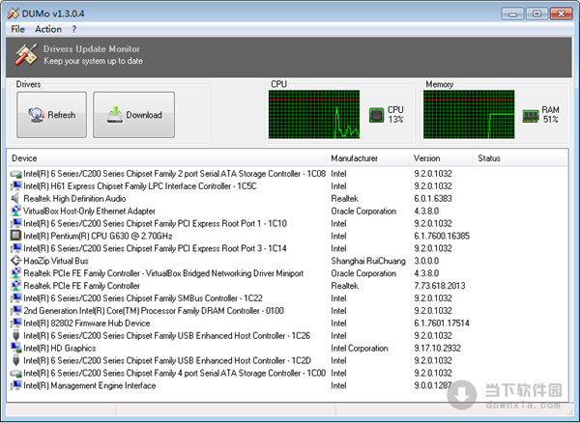
Task: Click icon of 4 port Serial ATA Storage Controller
Action: [x=15, y=373]
